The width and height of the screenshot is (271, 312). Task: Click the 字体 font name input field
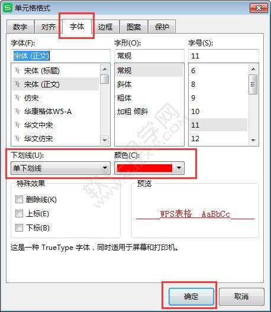pyautogui.click(x=60, y=56)
